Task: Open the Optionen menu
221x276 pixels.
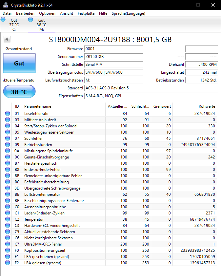Action: click(47, 13)
